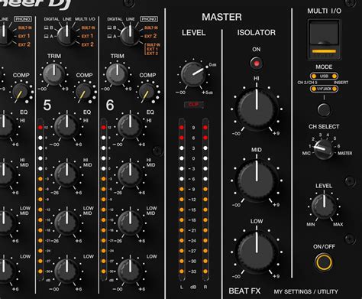The height and width of the screenshot is (299, 362).
Task: Click CH SELECT MIC position label
Action: coord(306,153)
